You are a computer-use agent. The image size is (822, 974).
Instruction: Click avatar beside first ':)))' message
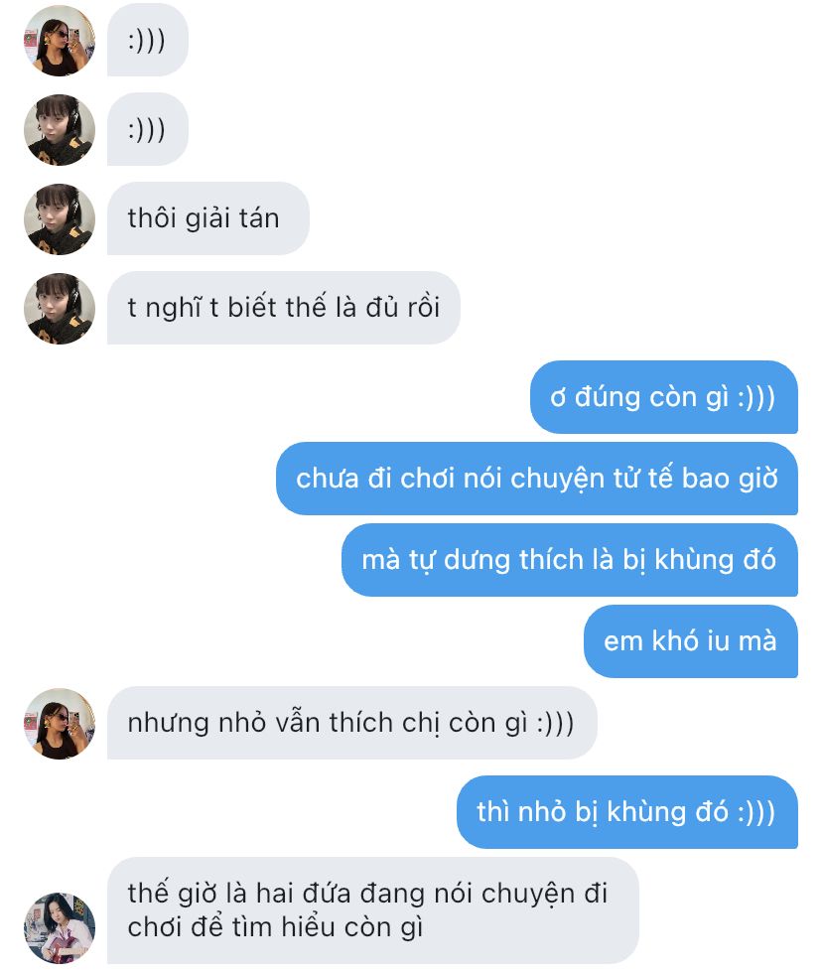coord(59,41)
